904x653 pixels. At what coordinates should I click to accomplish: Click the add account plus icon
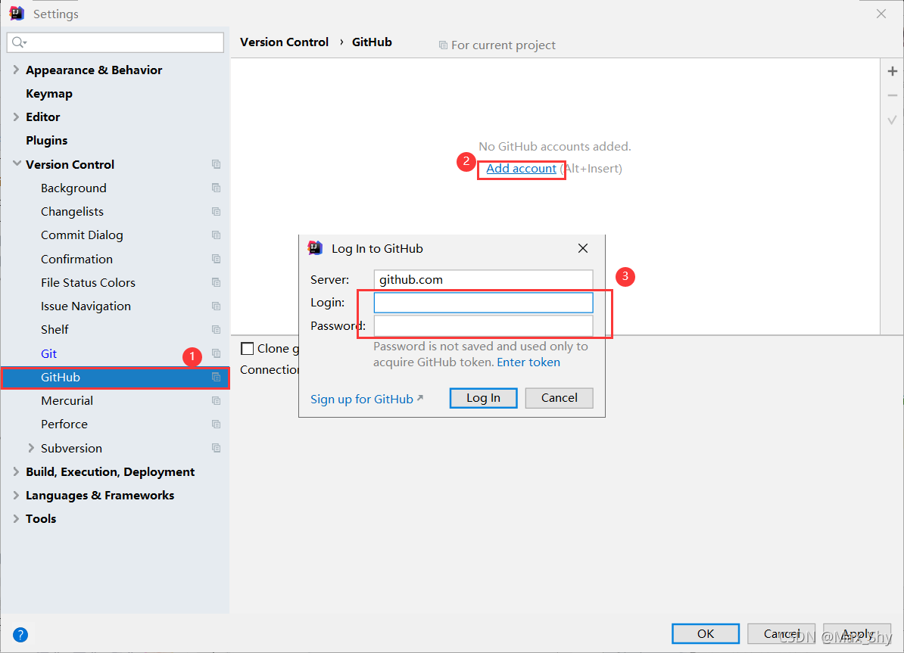(x=893, y=71)
